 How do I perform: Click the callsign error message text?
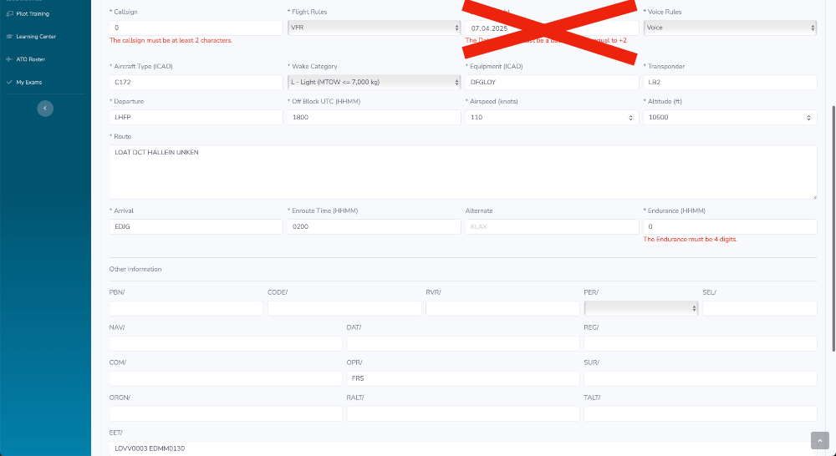171,40
